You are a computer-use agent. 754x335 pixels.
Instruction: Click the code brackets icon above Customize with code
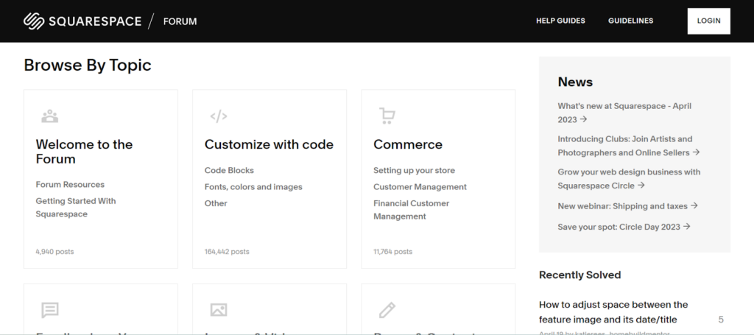[218, 116]
